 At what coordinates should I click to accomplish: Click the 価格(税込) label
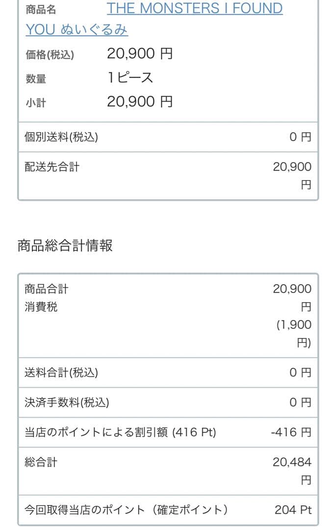point(50,55)
